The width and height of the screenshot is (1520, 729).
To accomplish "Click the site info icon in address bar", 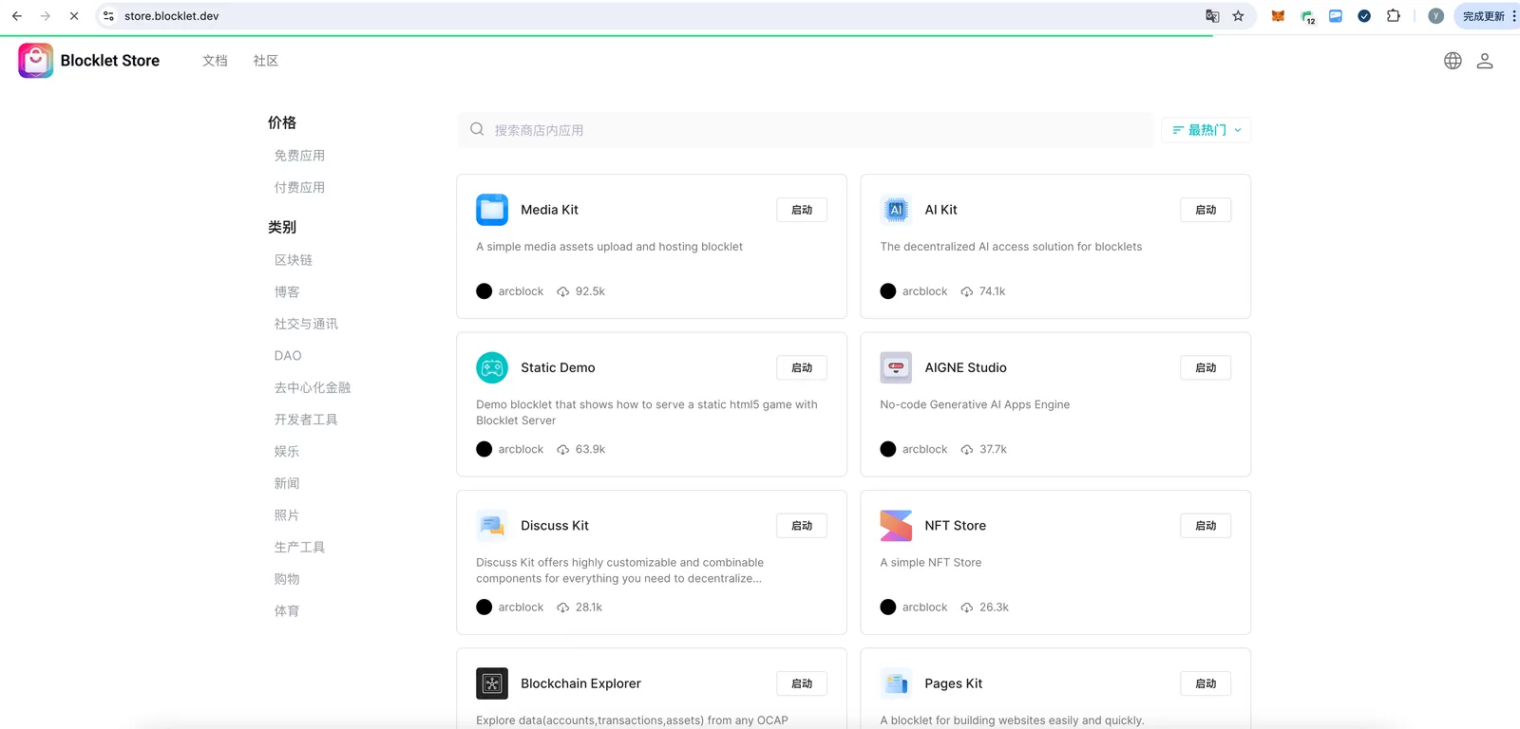I will click(108, 16).
